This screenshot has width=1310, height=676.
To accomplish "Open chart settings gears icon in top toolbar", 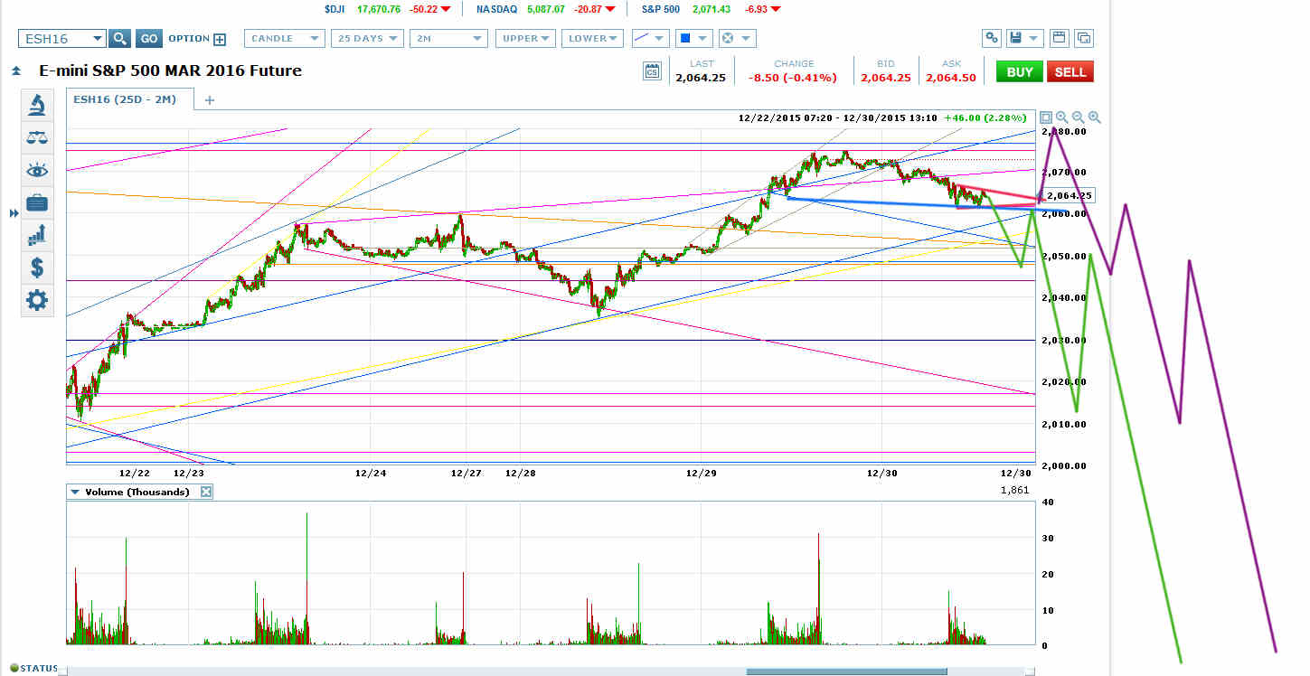I will [x=992, y=39].
